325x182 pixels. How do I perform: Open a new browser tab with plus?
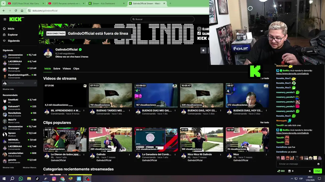click(170, 4)
